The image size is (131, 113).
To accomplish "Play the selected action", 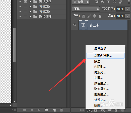I will pyautogui.click(x=39, y=110).
